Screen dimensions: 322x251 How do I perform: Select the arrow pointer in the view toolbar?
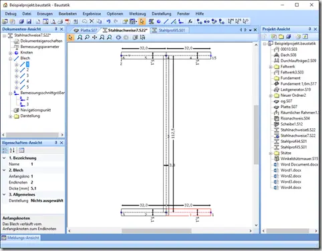pos(70,37)
